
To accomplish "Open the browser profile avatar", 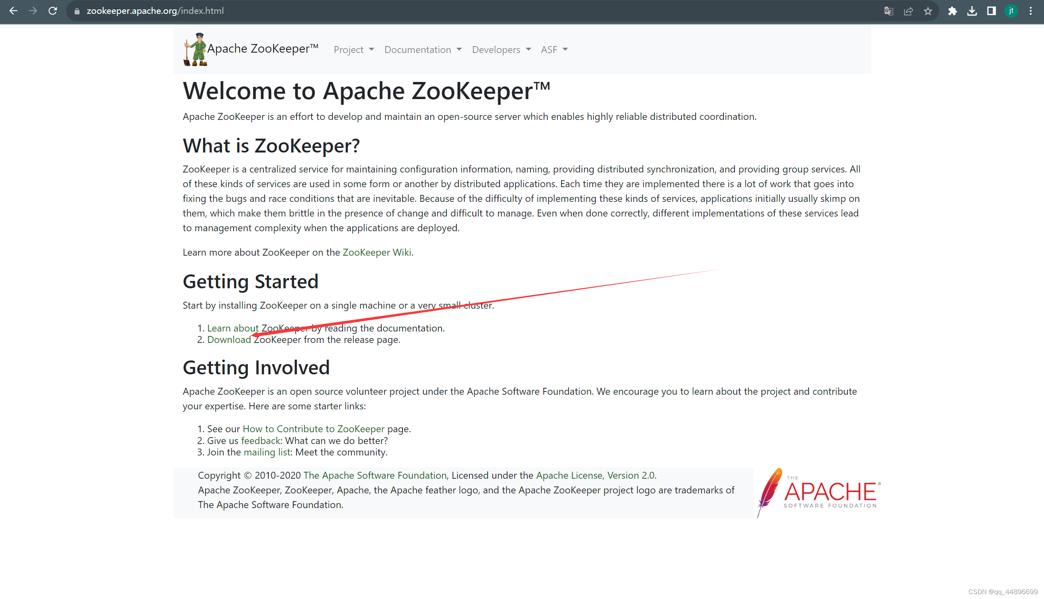I will [1011, 11].
